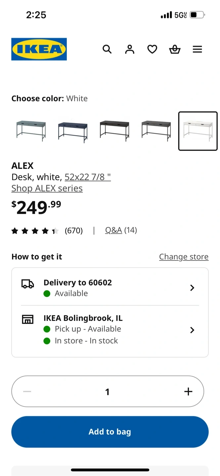Select the white desk color thumbnail

[198, 131]
